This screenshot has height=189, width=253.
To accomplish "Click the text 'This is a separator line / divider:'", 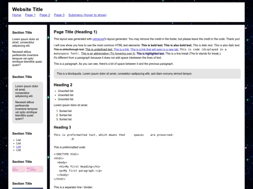I will tap(73, 187).
